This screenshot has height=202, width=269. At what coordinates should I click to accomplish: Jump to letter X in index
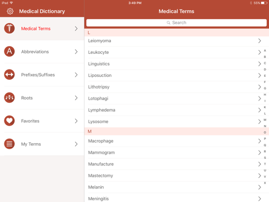click(265, 183)
